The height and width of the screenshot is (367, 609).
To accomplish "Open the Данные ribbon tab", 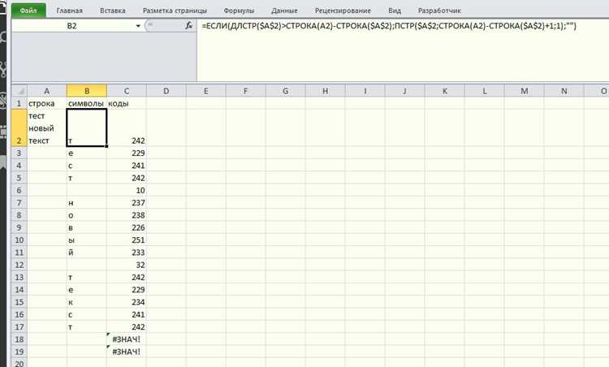I will (284, 11).
